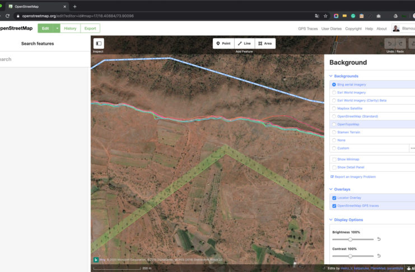Bookmark page with the star icon

325,16
